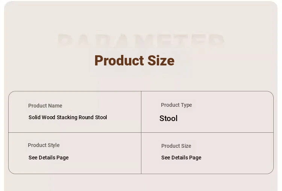Select the small "Product Size" table label
The image size is (282, 191).
tap(176, 146)
